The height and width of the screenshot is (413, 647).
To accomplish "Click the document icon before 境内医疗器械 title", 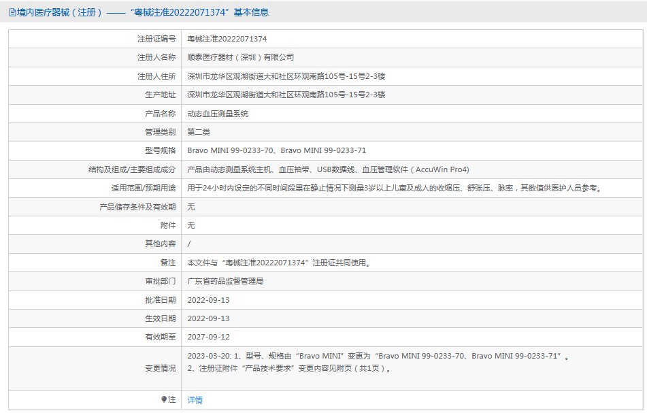I will click(12, 12).
